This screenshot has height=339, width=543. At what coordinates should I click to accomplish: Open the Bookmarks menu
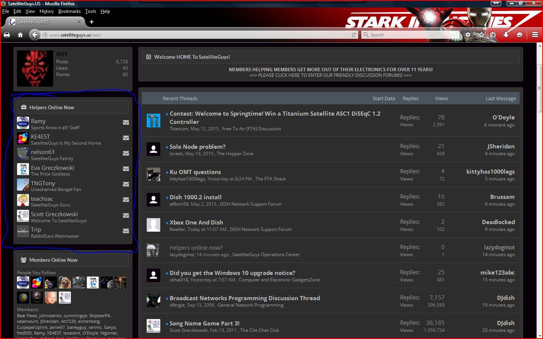click(69, 11)
